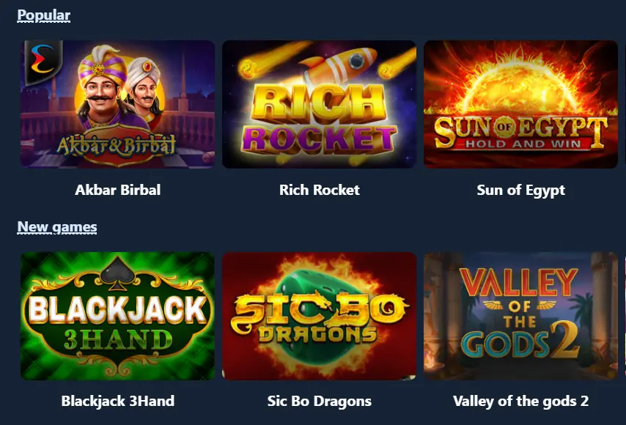This screenshot has height=425, width=626.
Task: Click the Rich Rocket title label
Action: (320, 190)
